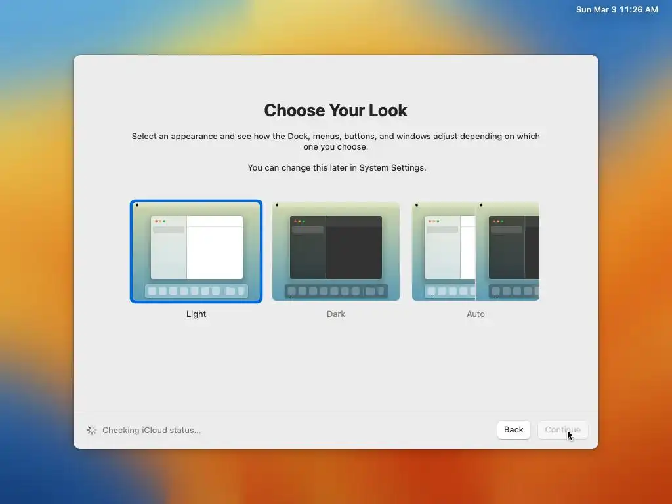Click the Continue button
This screenshot has height=504, width=672.
pos(562,429)
